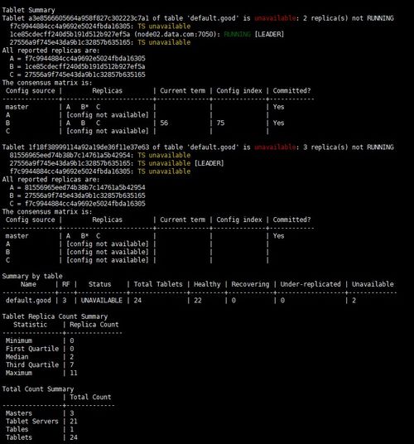The image size is (414, 444).
Task: Click Healthy column value 22
Action: [198, 301]
